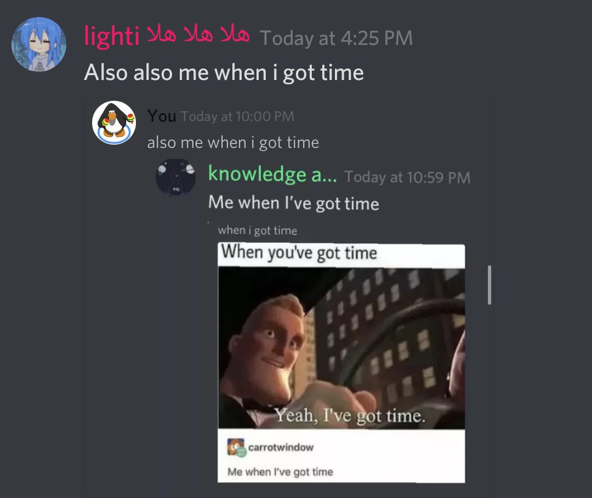This screenshot has width=592, height=498.
Task: Click the 'Today at 10:59 PM' timestamp
Action: (x=407, y=178)
